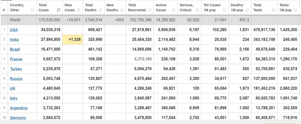The height and width of the screenshot is (124, 301).
Task: Select World total deaths 3,548,814
Action: pos(93,20)
